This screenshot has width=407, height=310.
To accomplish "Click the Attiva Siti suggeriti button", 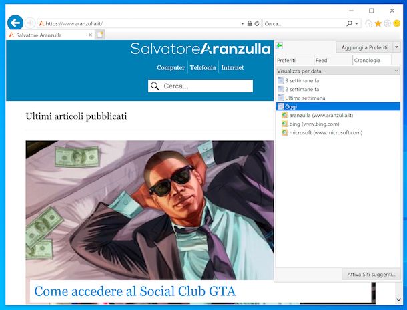I will tap(371, 275).
